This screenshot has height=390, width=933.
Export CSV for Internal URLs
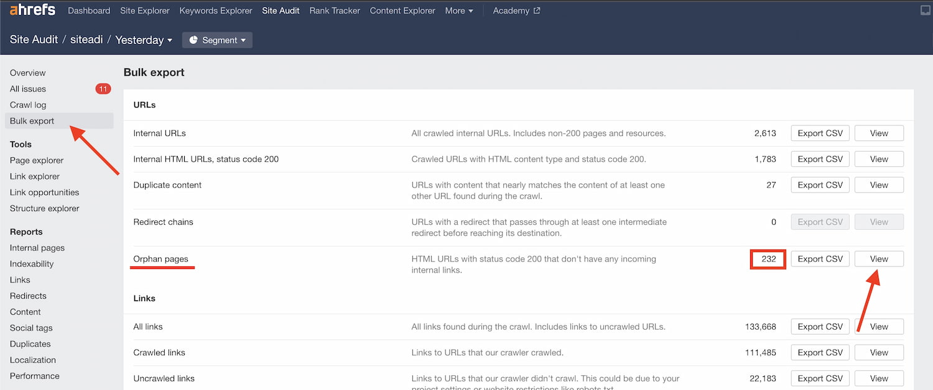pos(820,134)
